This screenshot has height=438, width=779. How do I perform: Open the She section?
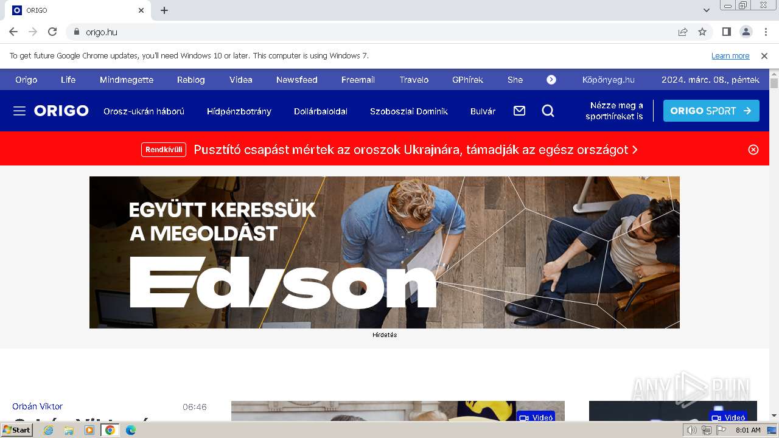coord(515,80)
